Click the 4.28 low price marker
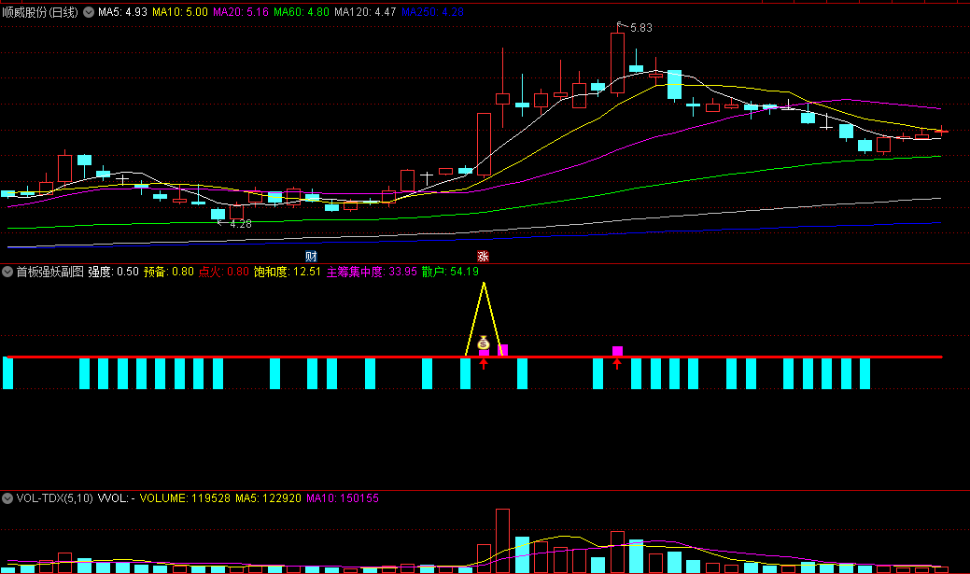Screen dimensions: 970x574 pyautogui.click(x=241, y=224)
